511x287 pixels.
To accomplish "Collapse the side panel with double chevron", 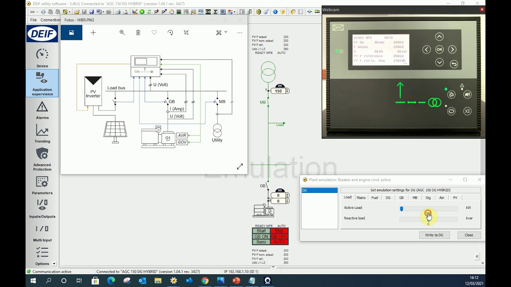I will click(x=477, y=256).
